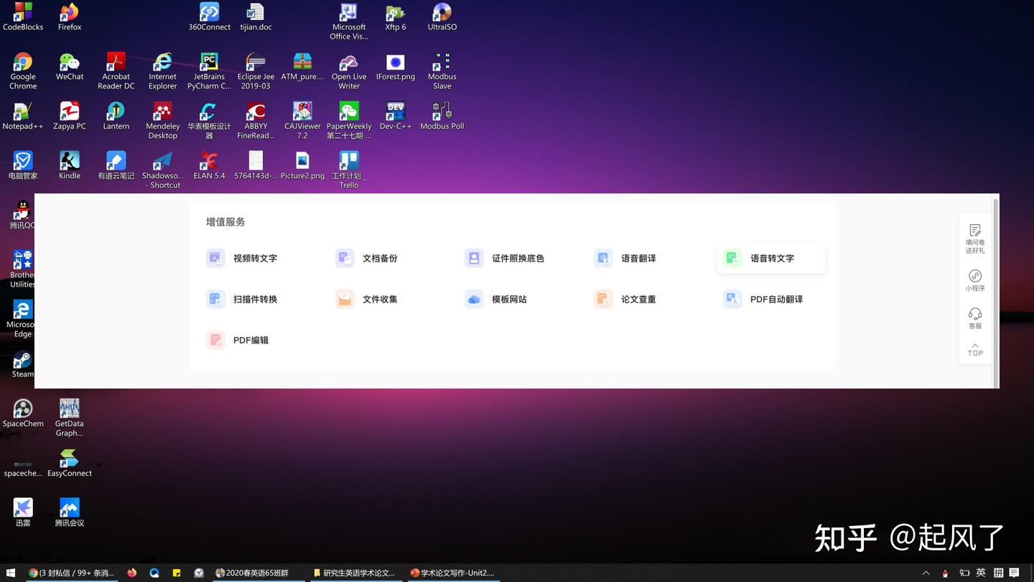The image size is (1034, 582).
Task: Select WeChat desktop icon
Action: pos(70,67)
